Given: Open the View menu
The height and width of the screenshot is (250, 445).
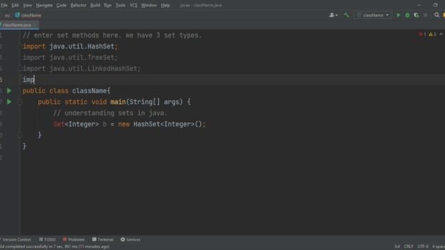Looking at the screenshot, I should pos(28,5).
